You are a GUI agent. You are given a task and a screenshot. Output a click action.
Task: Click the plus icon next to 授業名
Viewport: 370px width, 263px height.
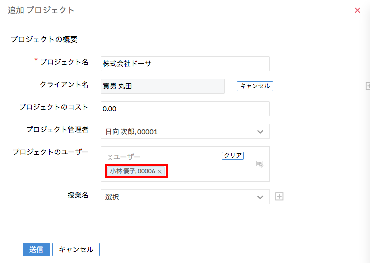[280, 197]
